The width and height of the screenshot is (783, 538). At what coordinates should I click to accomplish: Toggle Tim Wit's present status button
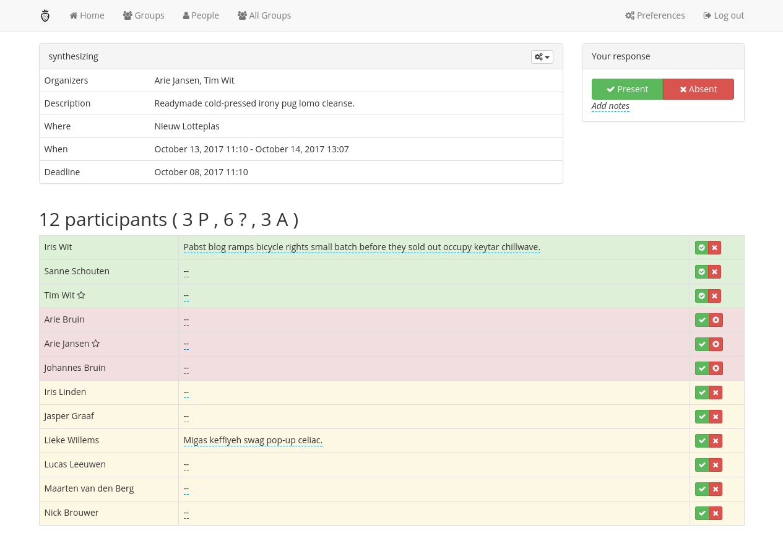701,296
